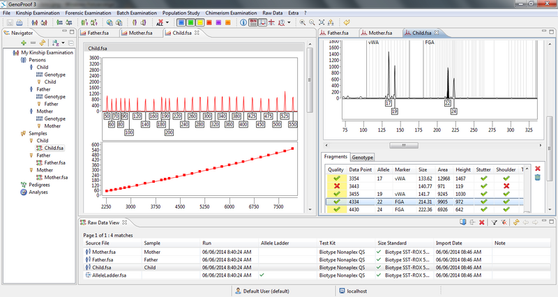Screen dimensions: 558x297
Task: Click the blue info icon in toolbar
Action: click(243, 22)
